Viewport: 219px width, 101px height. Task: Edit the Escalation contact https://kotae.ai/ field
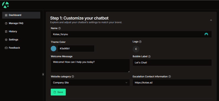(172, 83)
